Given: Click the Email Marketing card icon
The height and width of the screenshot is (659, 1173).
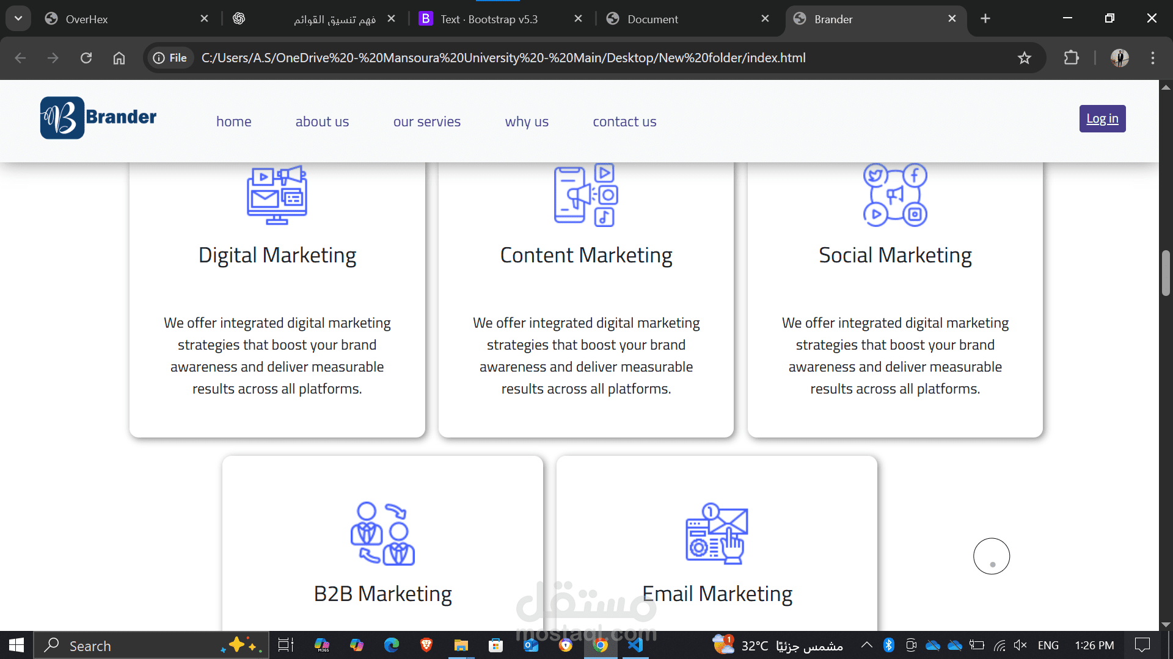Looking at the screenshot, I should [717, 534].
